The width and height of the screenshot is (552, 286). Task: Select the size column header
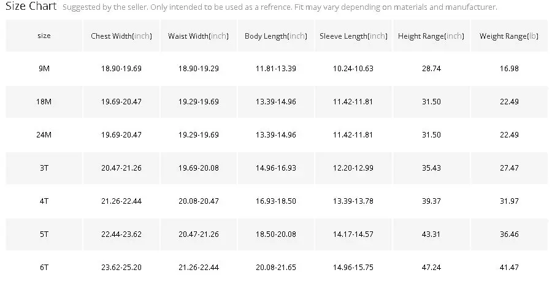click(44, 36)
